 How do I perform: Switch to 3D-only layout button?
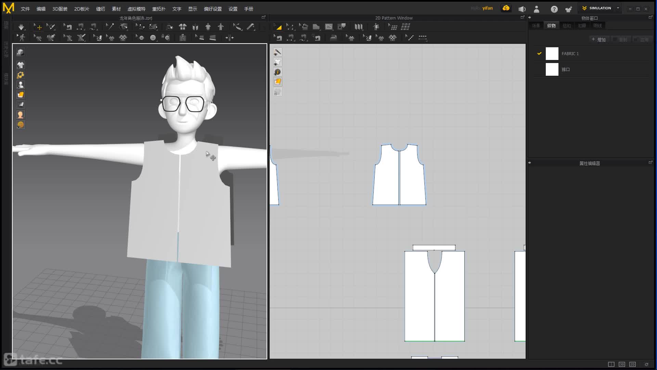(622, 364)
